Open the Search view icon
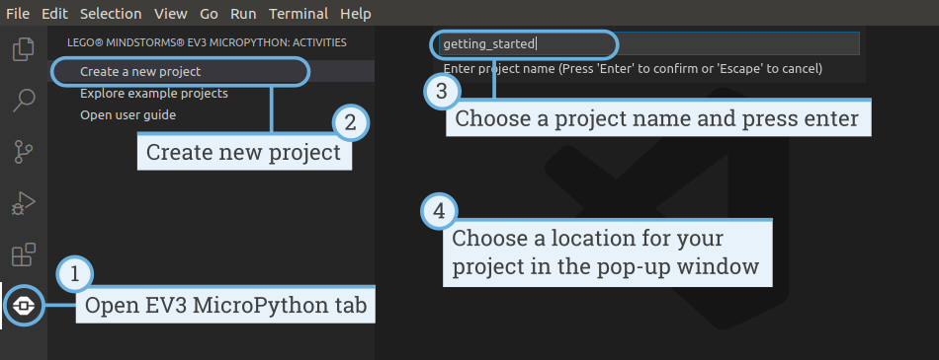The width and height of the screenshot is (939, 360). (x=24, y=101)
